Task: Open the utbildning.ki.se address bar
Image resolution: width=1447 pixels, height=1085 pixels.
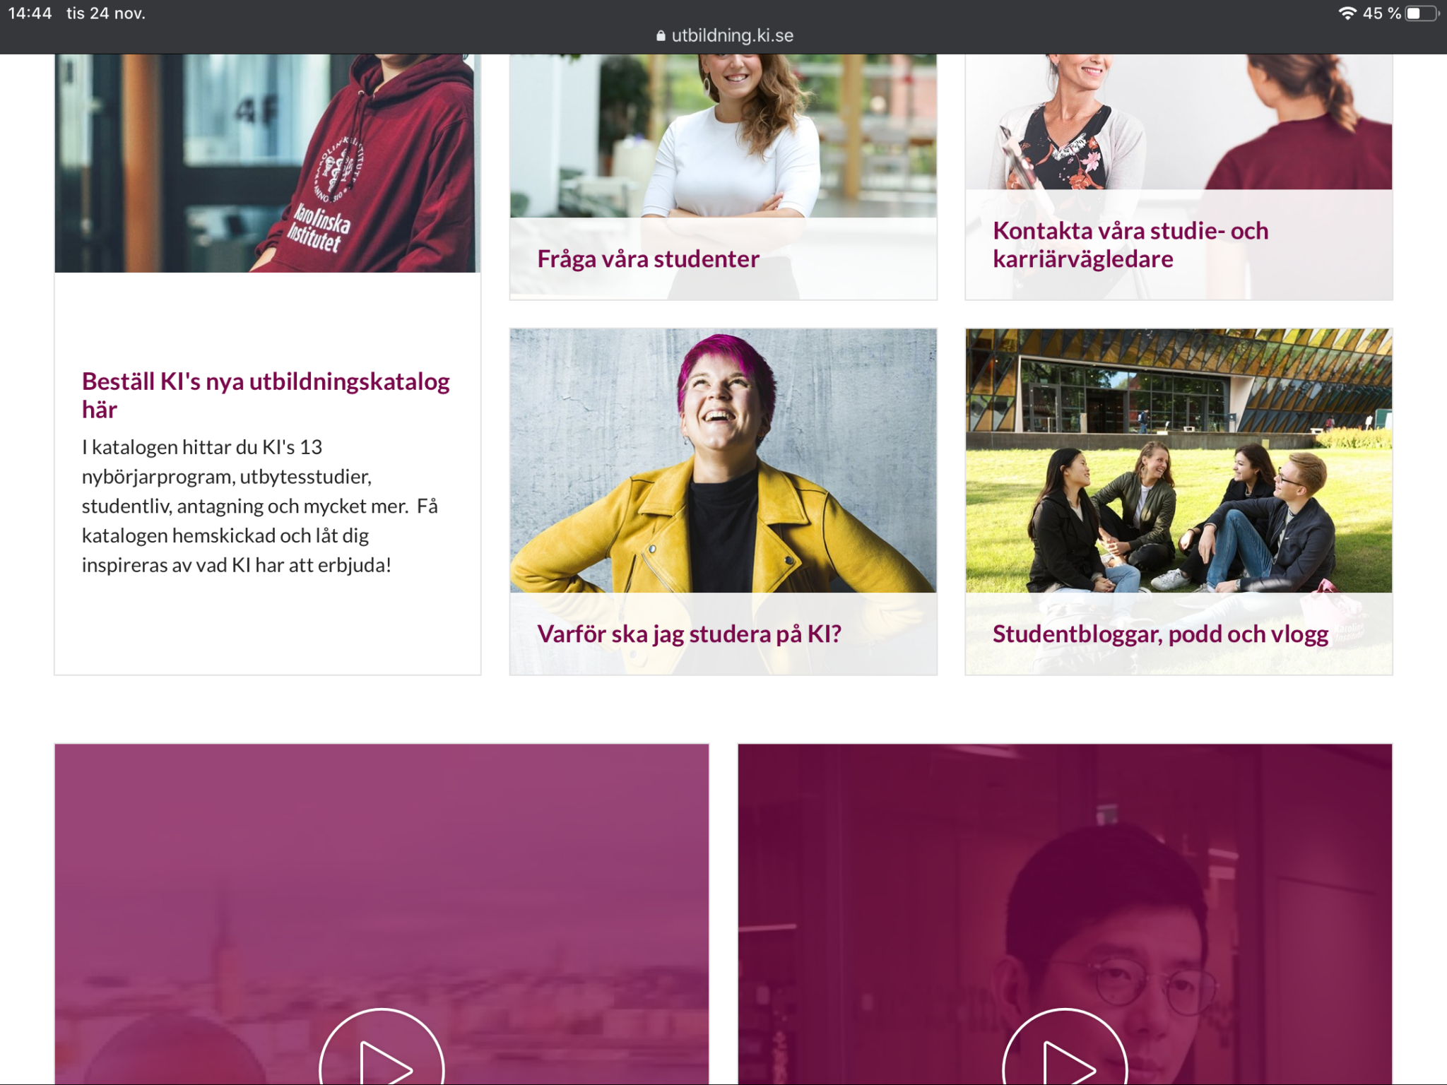Action: point(724,35)
